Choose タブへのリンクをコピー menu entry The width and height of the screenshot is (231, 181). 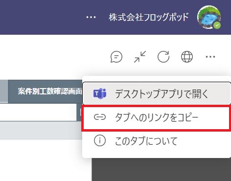[x=157, y=117]
